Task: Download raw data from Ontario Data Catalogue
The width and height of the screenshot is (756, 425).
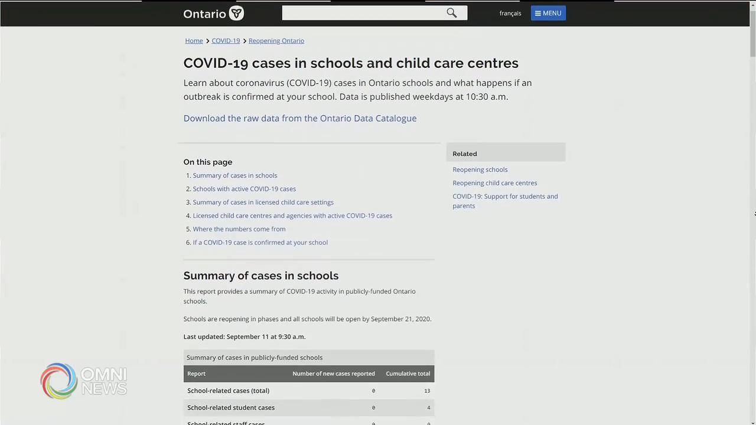Action: click(299, 118)
